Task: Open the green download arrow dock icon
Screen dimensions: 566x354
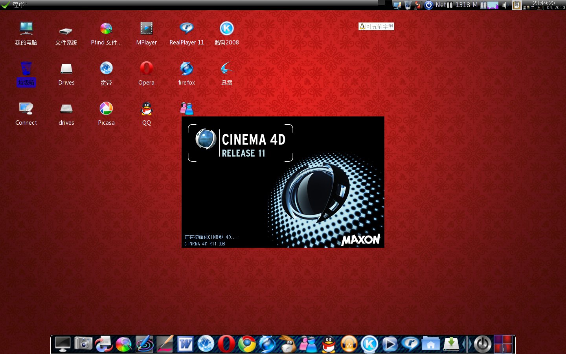Action: 451,344
